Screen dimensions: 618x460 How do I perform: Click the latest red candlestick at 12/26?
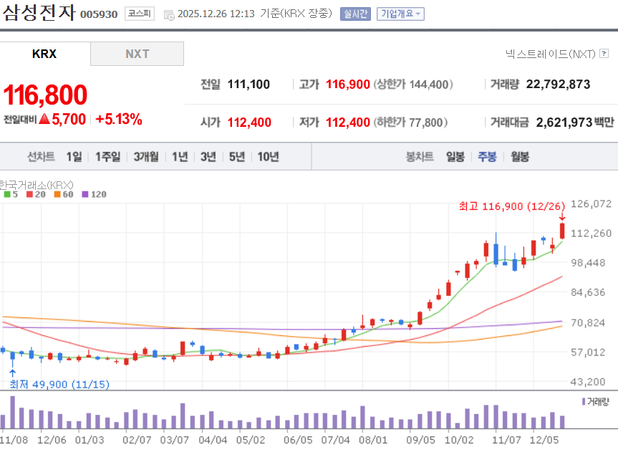click(x=562, y=231)
